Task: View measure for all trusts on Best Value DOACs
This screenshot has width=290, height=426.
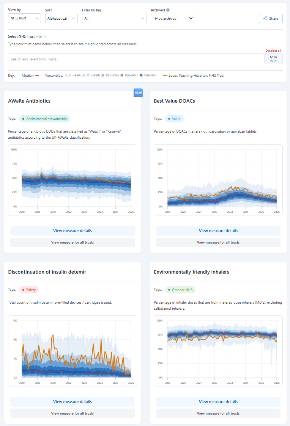Action: tap(218, 242)
